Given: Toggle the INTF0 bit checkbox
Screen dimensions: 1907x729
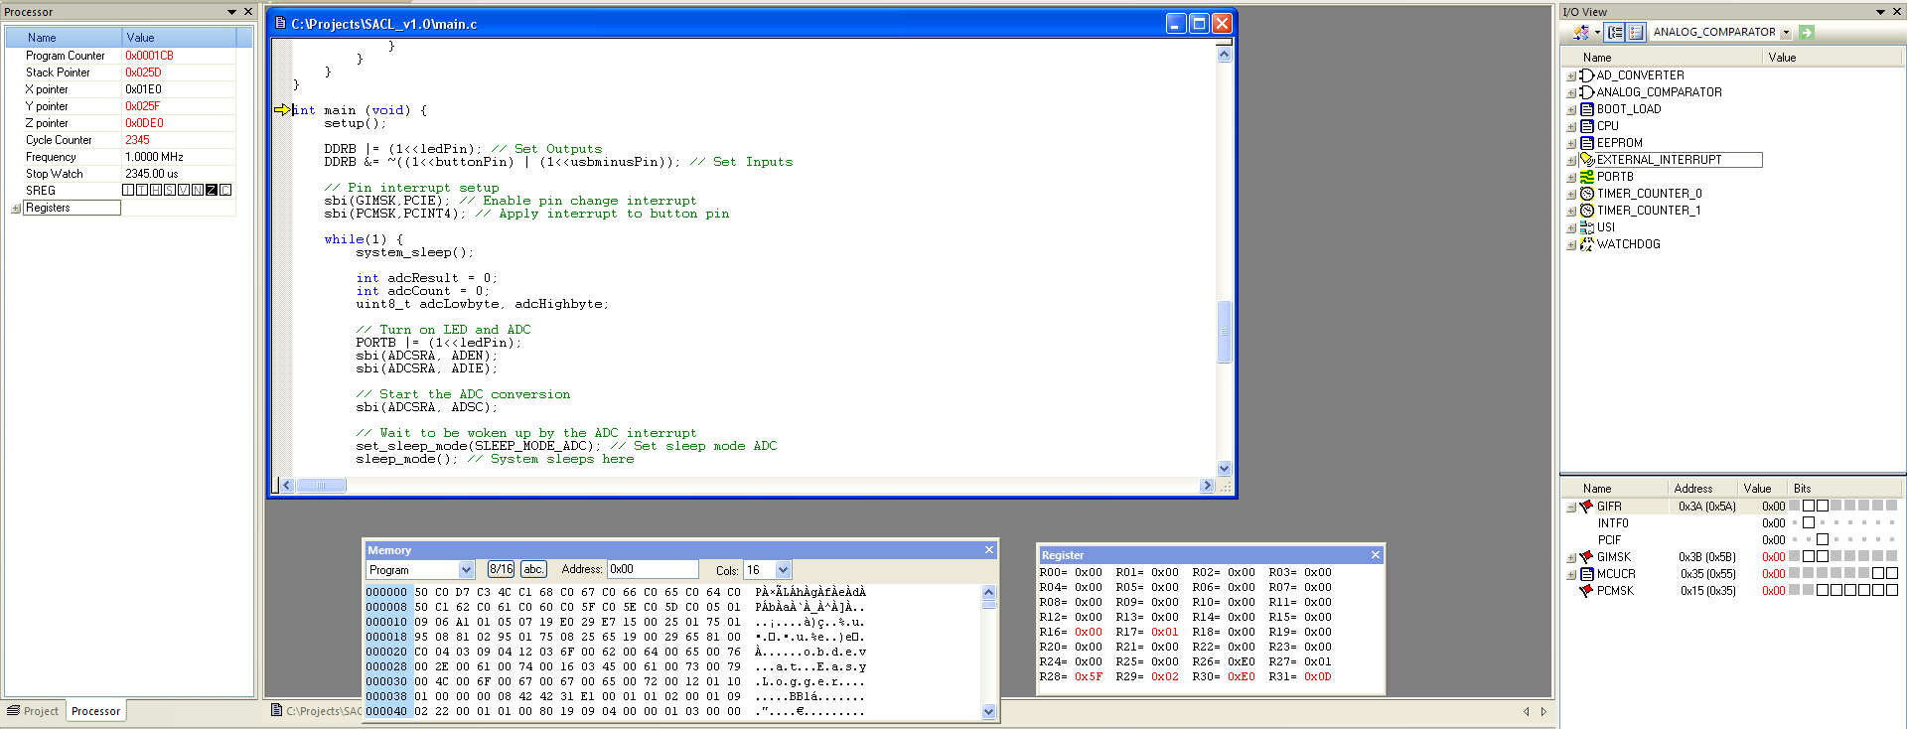Looking at the screenshot, I should point(1809,523).
